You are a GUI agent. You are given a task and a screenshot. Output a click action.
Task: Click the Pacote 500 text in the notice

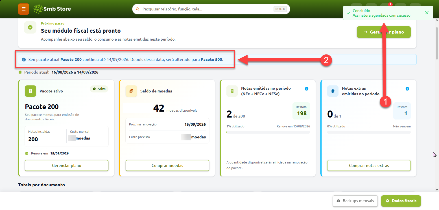[x=211, y=60]
